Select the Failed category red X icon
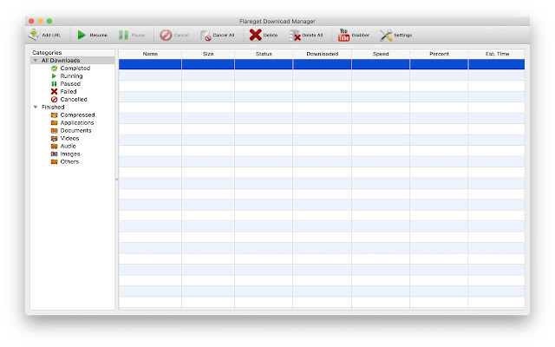Viewport: 555px width, 347px height. point(54,91)
